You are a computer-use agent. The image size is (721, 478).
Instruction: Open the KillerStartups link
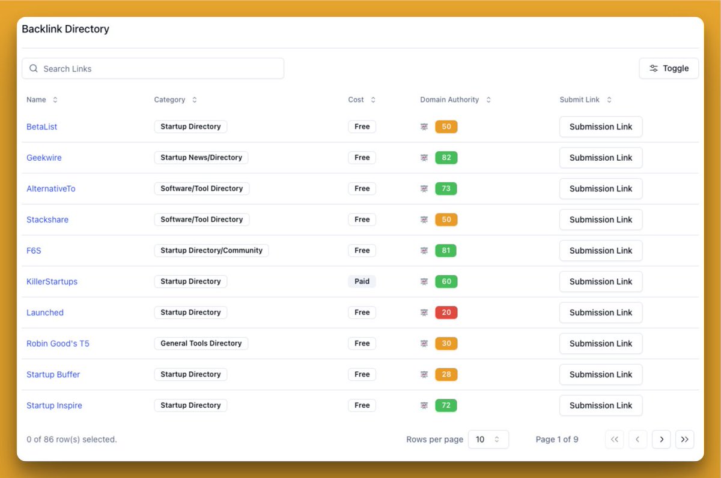pyautogui.click(x=52, y=281)
